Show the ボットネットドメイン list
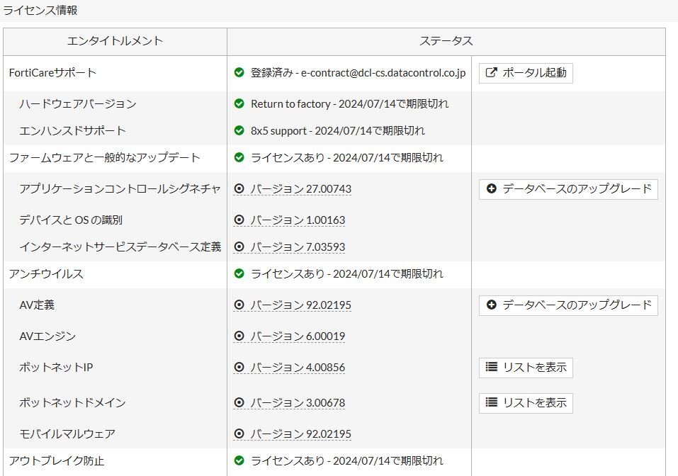Image resolution: width=678 pixels, height=476 pixels. coord(526,403)
